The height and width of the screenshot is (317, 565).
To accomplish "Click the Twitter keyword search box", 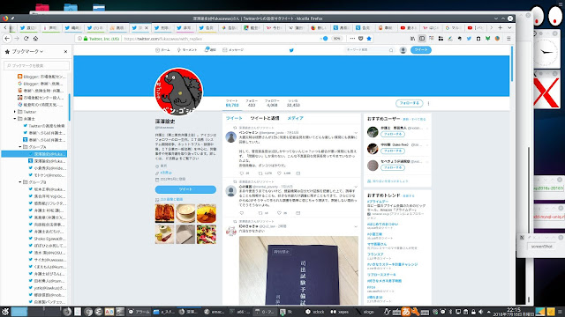I will coord(369,50).
